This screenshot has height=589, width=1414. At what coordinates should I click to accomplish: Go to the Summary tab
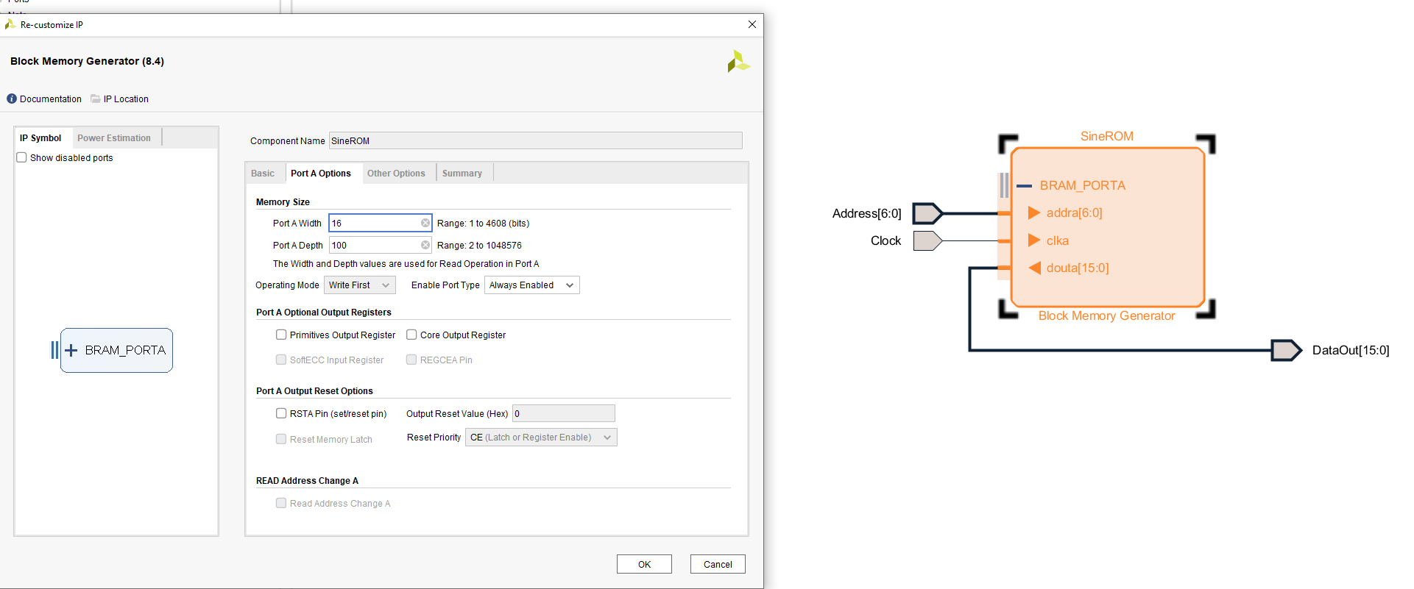click(x=462, y=174)
